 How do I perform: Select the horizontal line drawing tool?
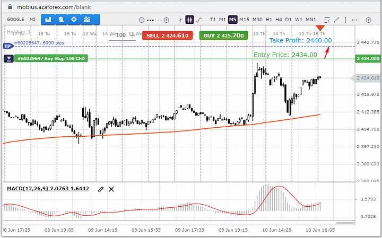355,20
